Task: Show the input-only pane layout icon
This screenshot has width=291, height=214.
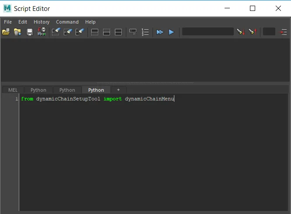Action: click(107, 32)
